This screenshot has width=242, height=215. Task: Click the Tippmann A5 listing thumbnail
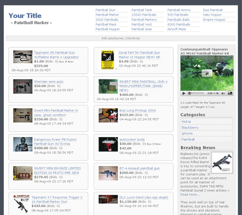click(23, 57)
